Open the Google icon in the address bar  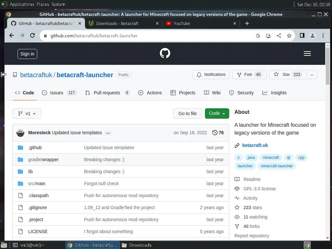[x=258, y=36]
